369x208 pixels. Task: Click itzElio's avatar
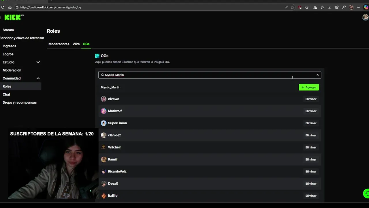[103, 196]
